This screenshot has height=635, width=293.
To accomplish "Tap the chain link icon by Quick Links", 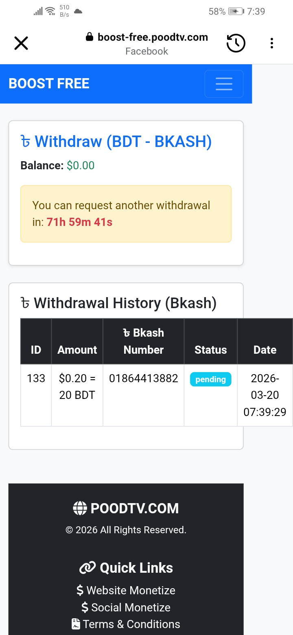I will point(87,568).
